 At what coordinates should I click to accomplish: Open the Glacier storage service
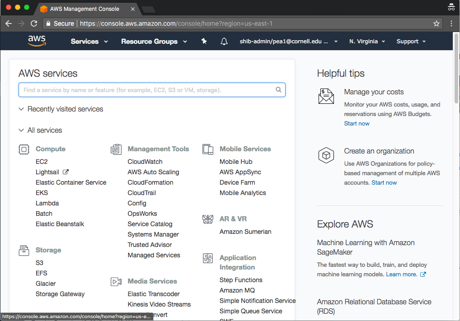pos(46,284)
